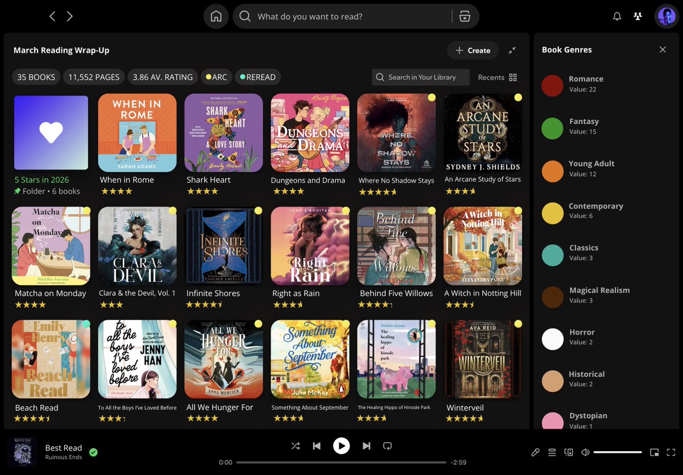This screenshot has height=475, width=683.
Task: Select the Young Adult orange swatch
Action: point(552,171)
